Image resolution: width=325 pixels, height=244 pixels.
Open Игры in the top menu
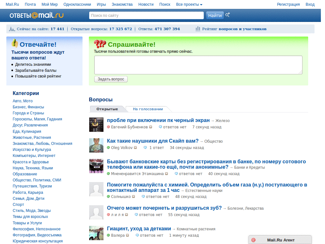point(101,4)
